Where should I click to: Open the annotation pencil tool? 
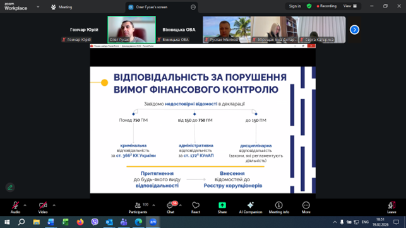(10, 188)
